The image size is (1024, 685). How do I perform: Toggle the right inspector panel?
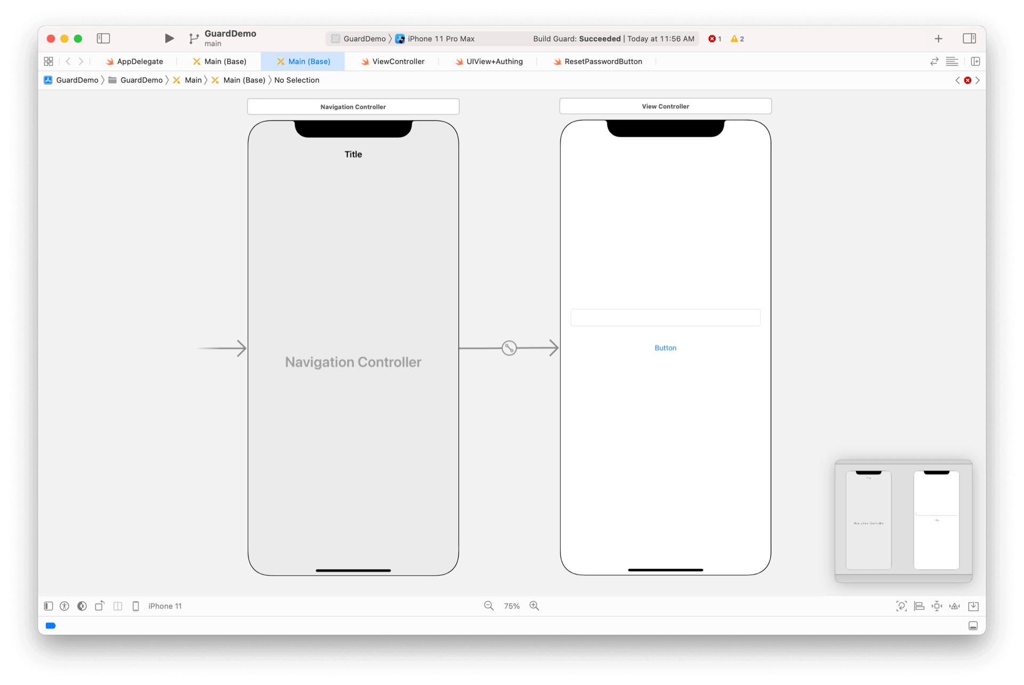coord(969,38)
